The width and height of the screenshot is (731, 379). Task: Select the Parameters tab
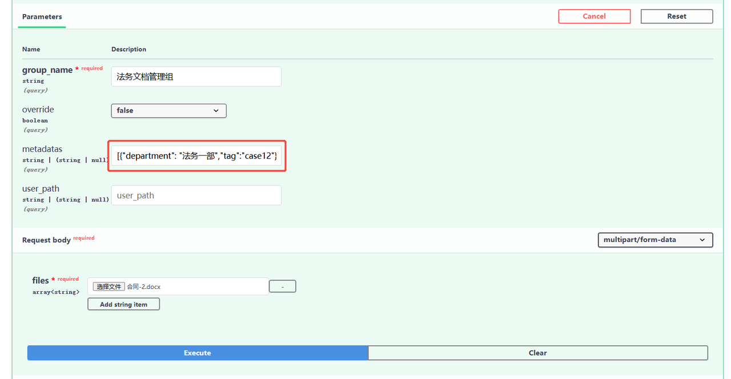click(x=42, y=17)
